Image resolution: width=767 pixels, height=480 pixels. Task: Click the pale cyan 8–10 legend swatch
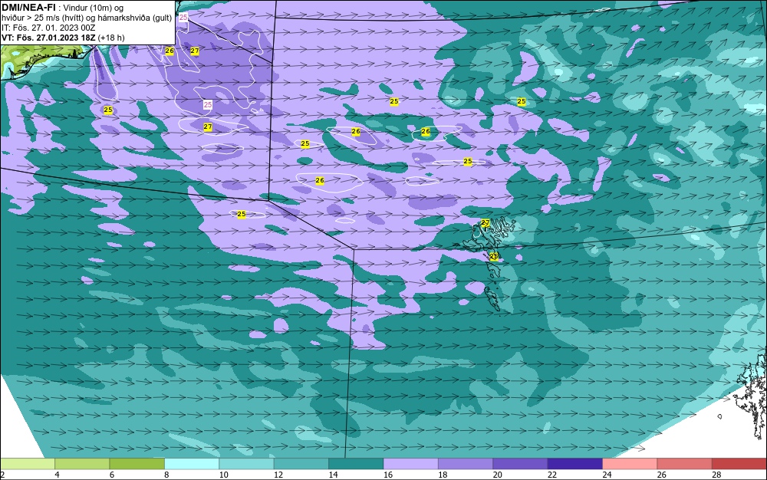[x=192, y=464]
